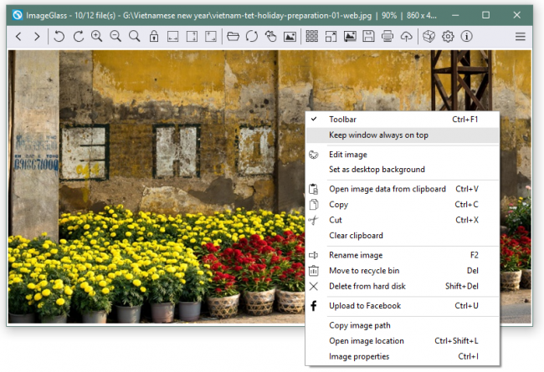Select Rename image menu entry
Viewport: 544px width, 372px height.
click(356, 255)
